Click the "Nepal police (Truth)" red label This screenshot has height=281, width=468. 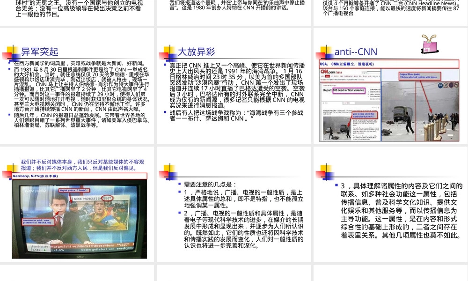[73, 190]
